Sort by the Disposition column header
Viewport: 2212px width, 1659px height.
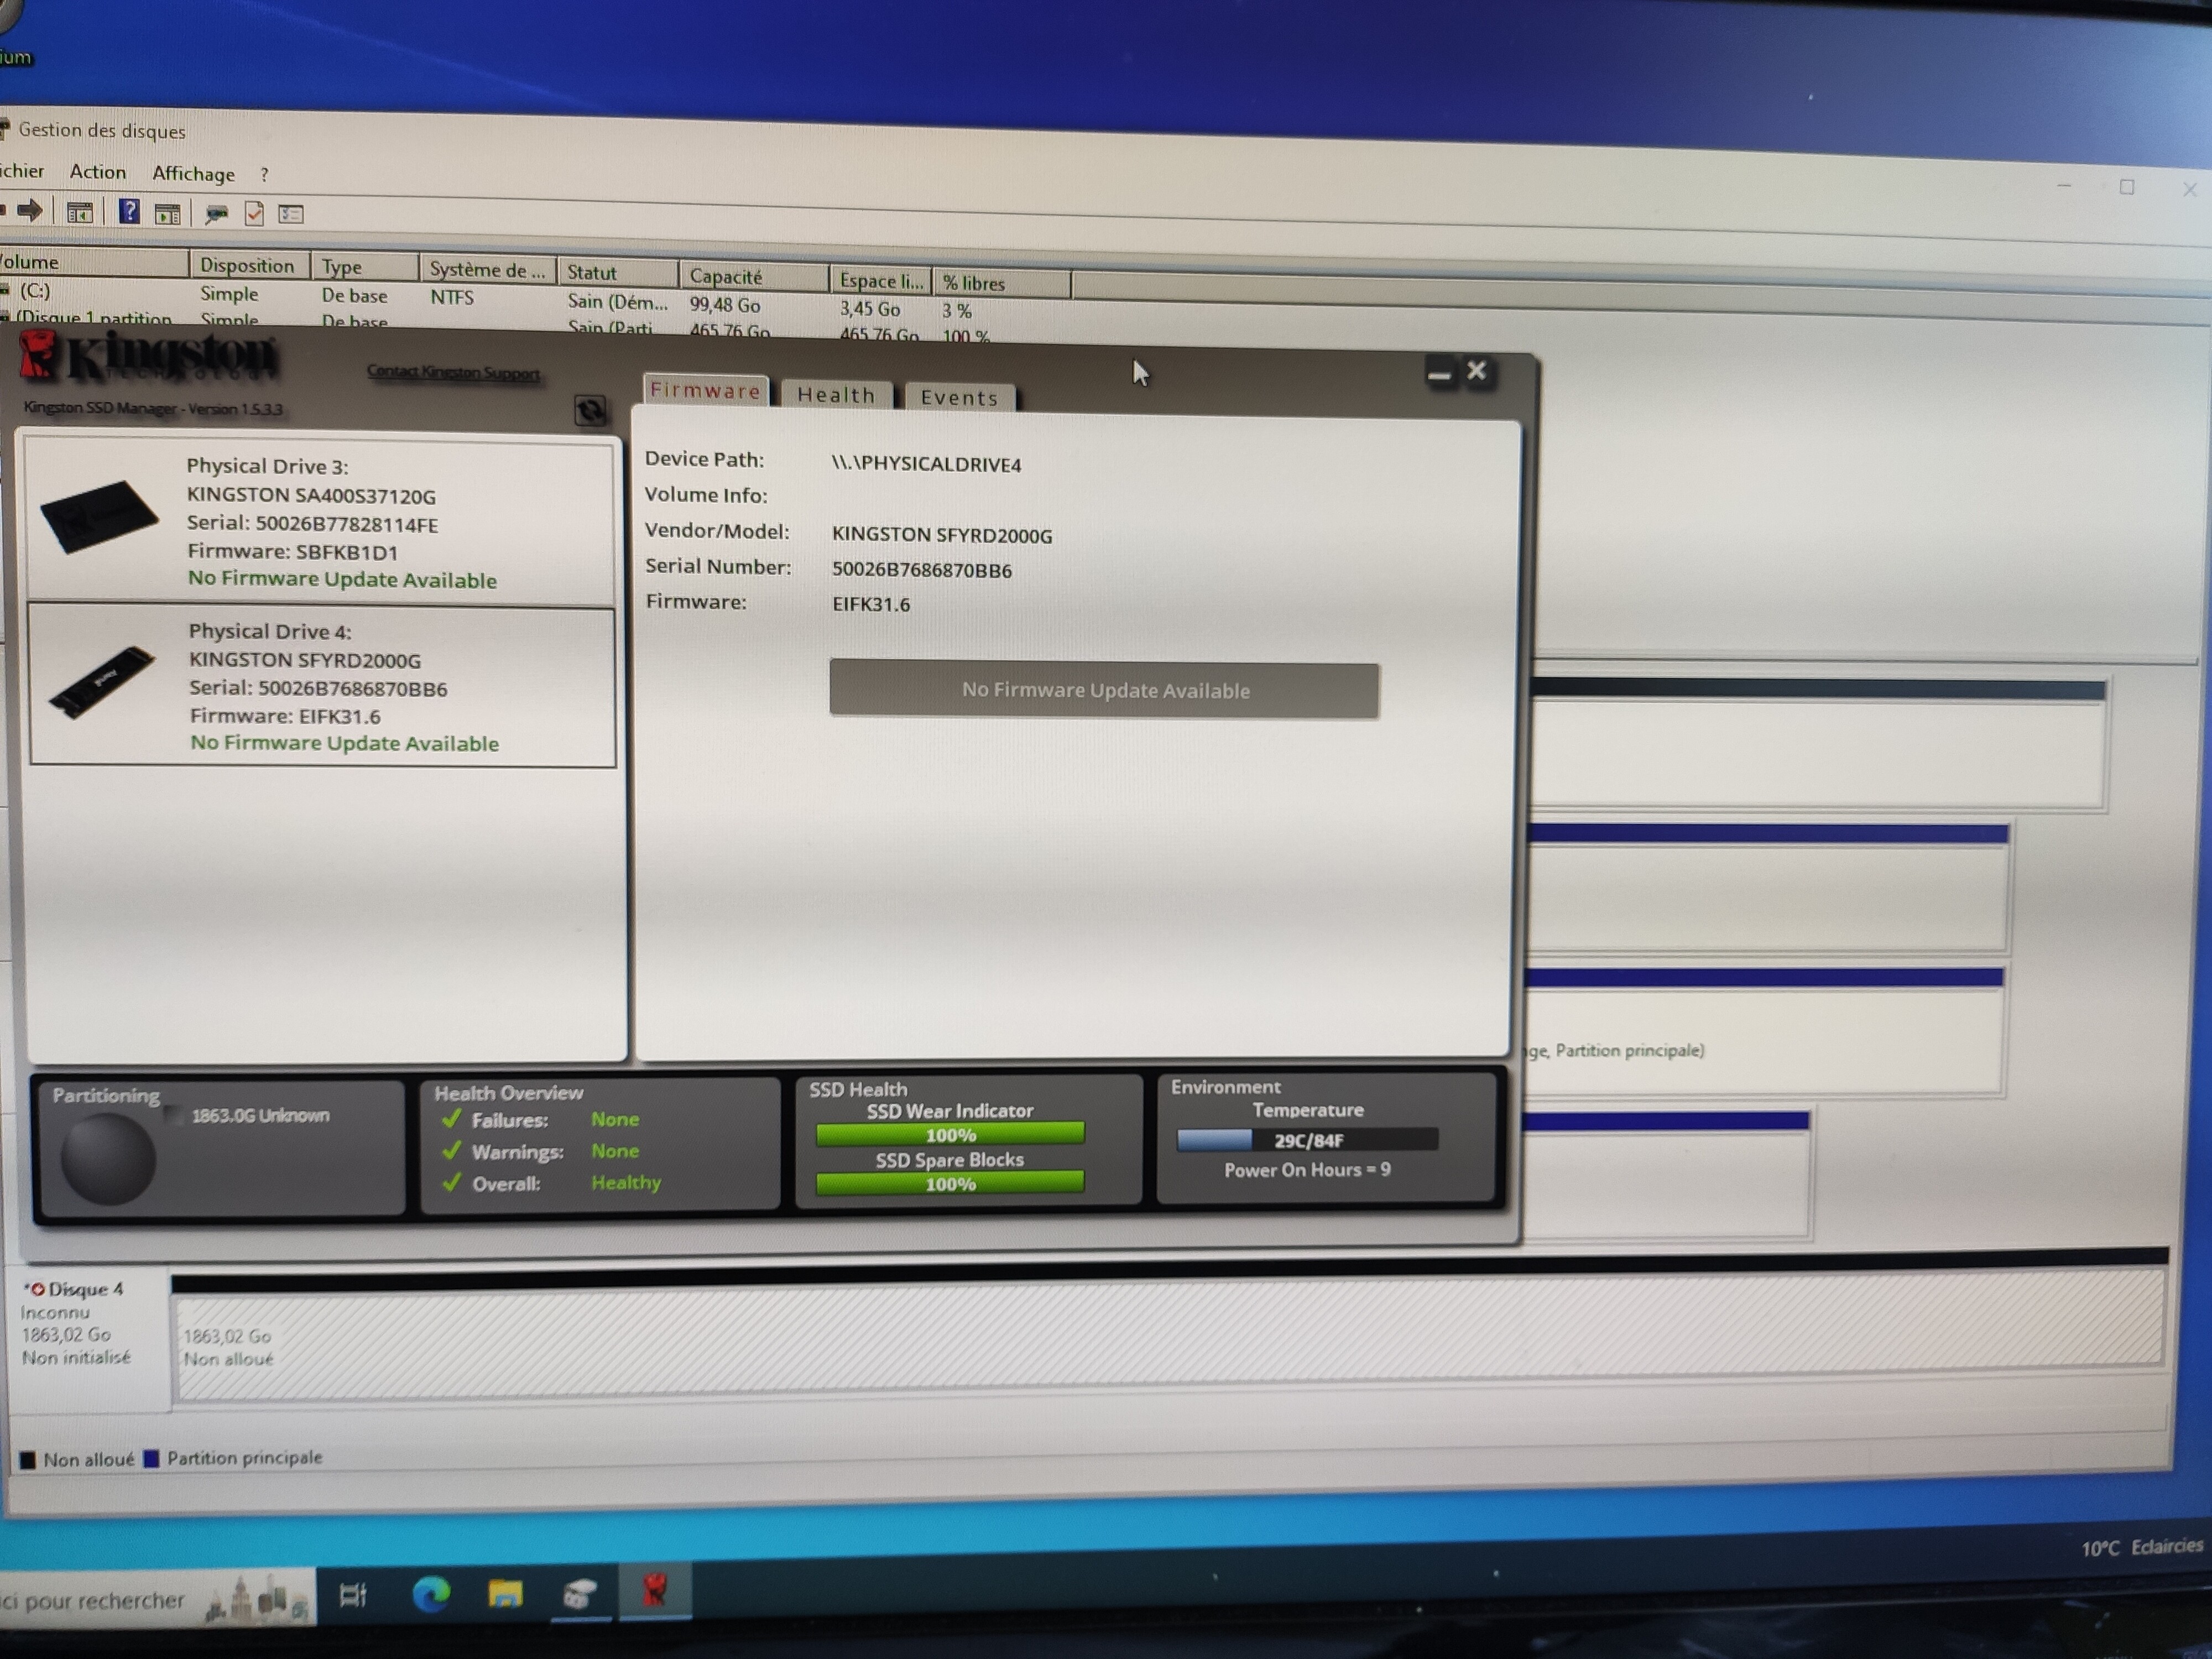249,265
